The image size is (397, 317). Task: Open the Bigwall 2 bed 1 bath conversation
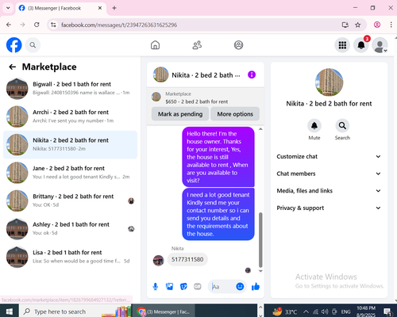click(x=70, y=89)
